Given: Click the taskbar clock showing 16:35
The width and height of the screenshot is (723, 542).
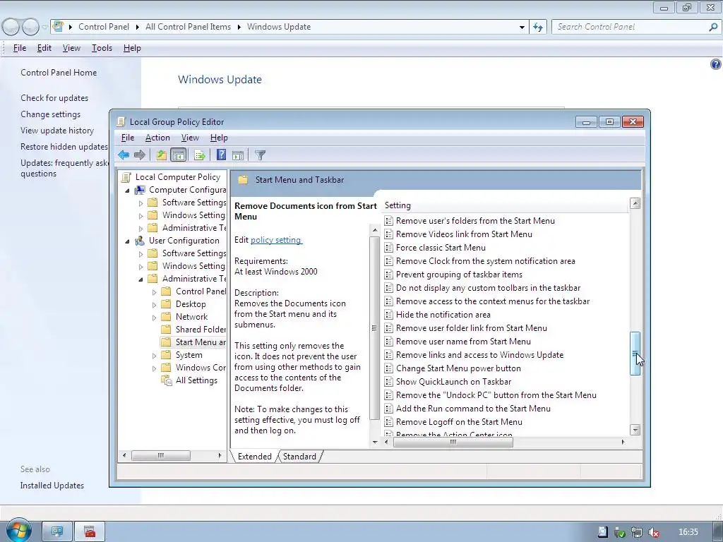Looking at the screenshot, I should [x=688, y=532].
